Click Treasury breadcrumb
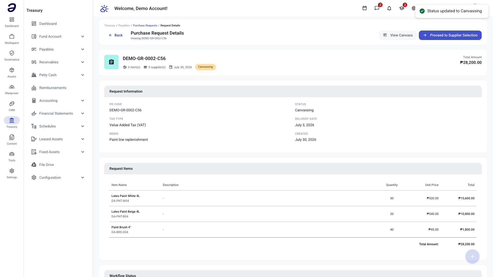The image size is (493, 277). click(x=110, y=25)
